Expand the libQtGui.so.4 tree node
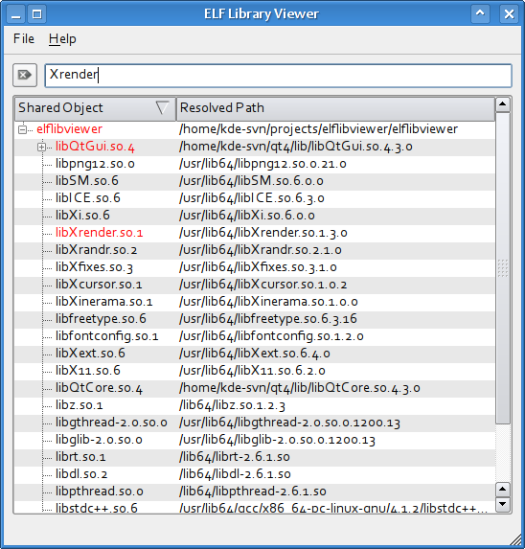 pos(41,147)
